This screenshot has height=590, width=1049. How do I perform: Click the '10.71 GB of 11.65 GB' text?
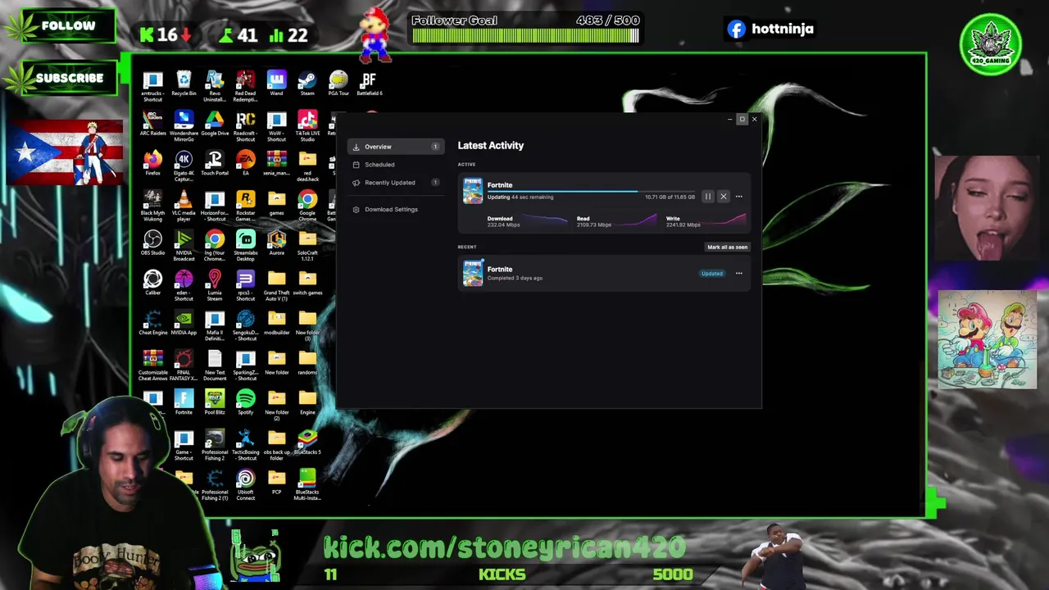click(670, 197)
